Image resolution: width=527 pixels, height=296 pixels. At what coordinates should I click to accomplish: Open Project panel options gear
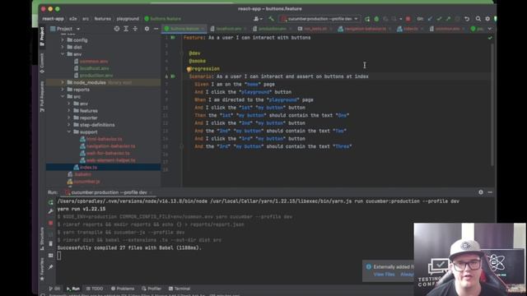pyautogui.click(x=147, y=29)
